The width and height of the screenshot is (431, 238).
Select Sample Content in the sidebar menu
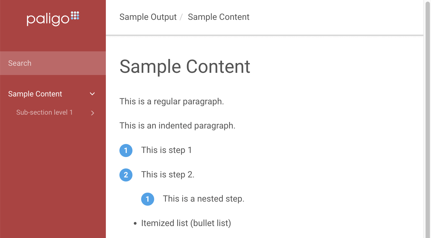pos(35,94)
